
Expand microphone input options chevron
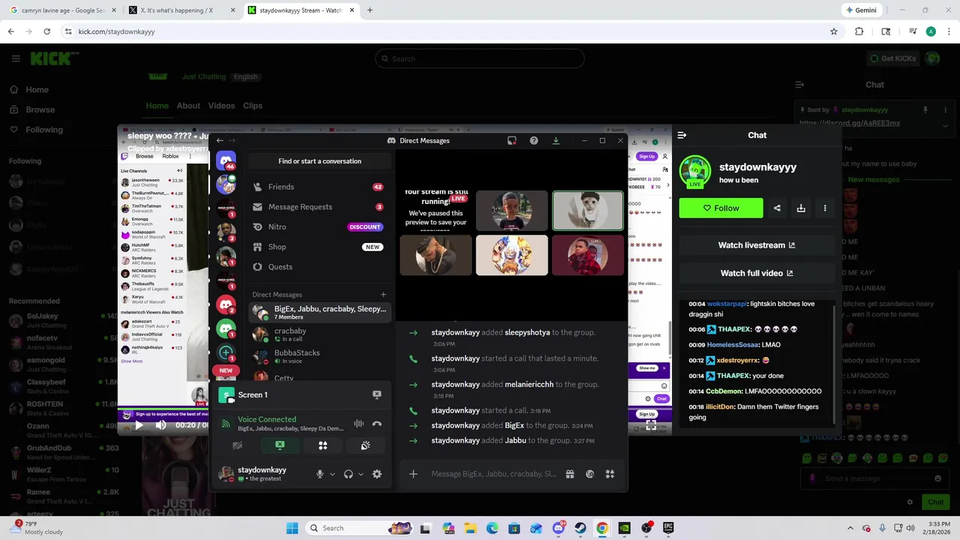pos(332,474)
